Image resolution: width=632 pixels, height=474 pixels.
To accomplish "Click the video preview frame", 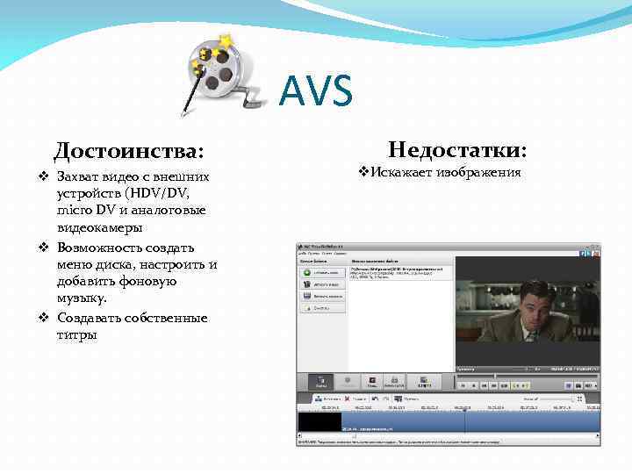I will (x=528, y=311).
